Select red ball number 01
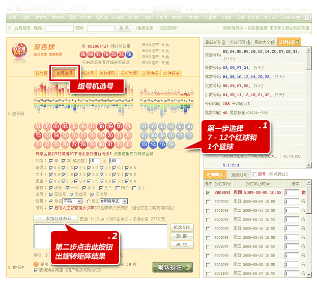Image resolution: width=317 pixels, height=281 pixels. tap(38, 127)
